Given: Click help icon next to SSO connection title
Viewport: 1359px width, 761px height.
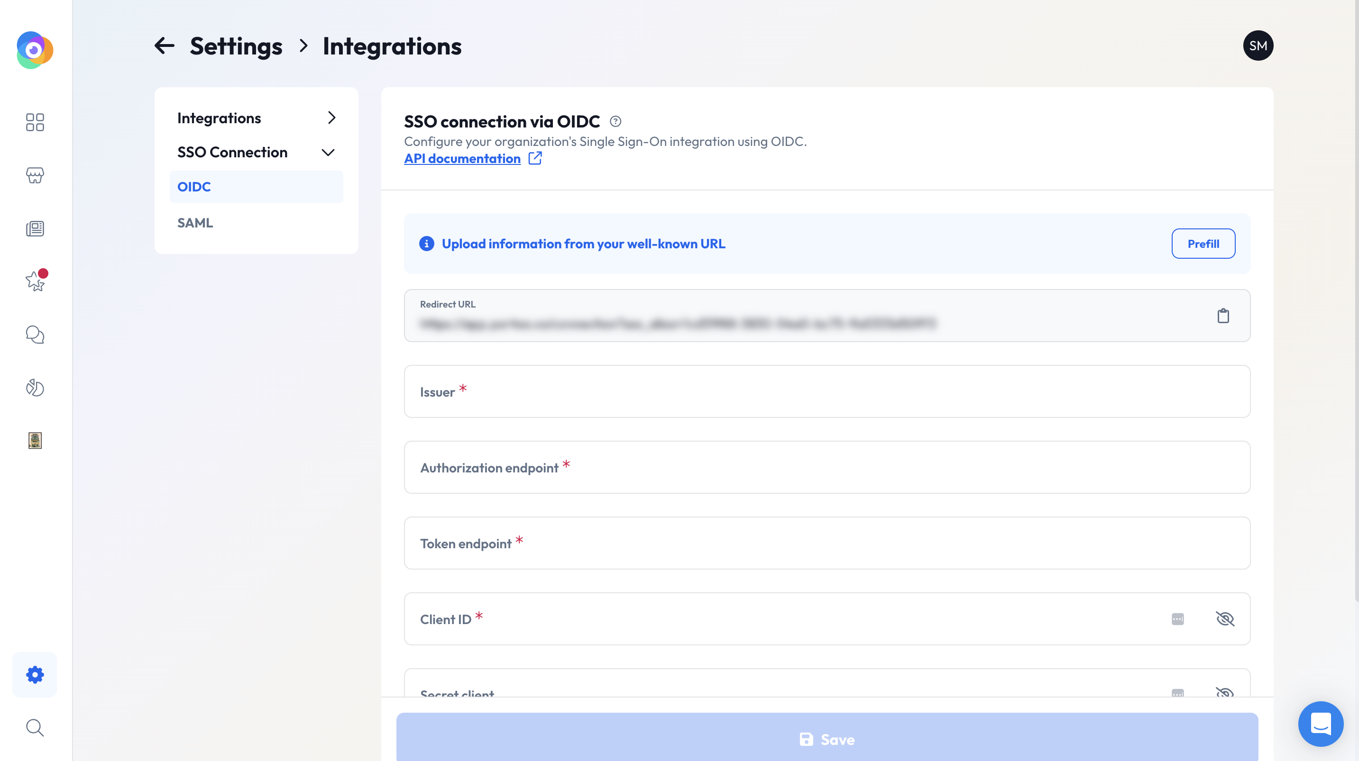Looking at the screenshot, I should point(615,122).
